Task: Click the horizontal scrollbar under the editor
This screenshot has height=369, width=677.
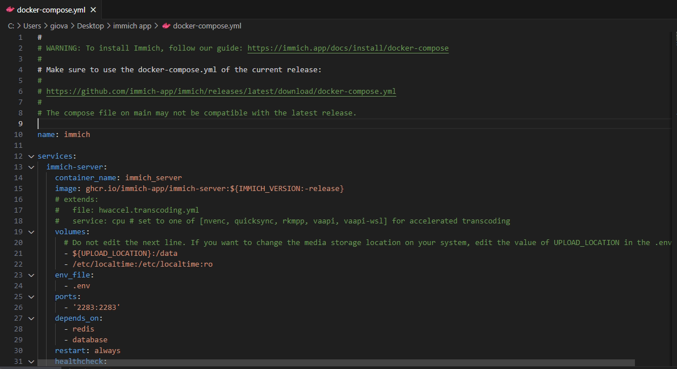Action: tap(336, 363)
